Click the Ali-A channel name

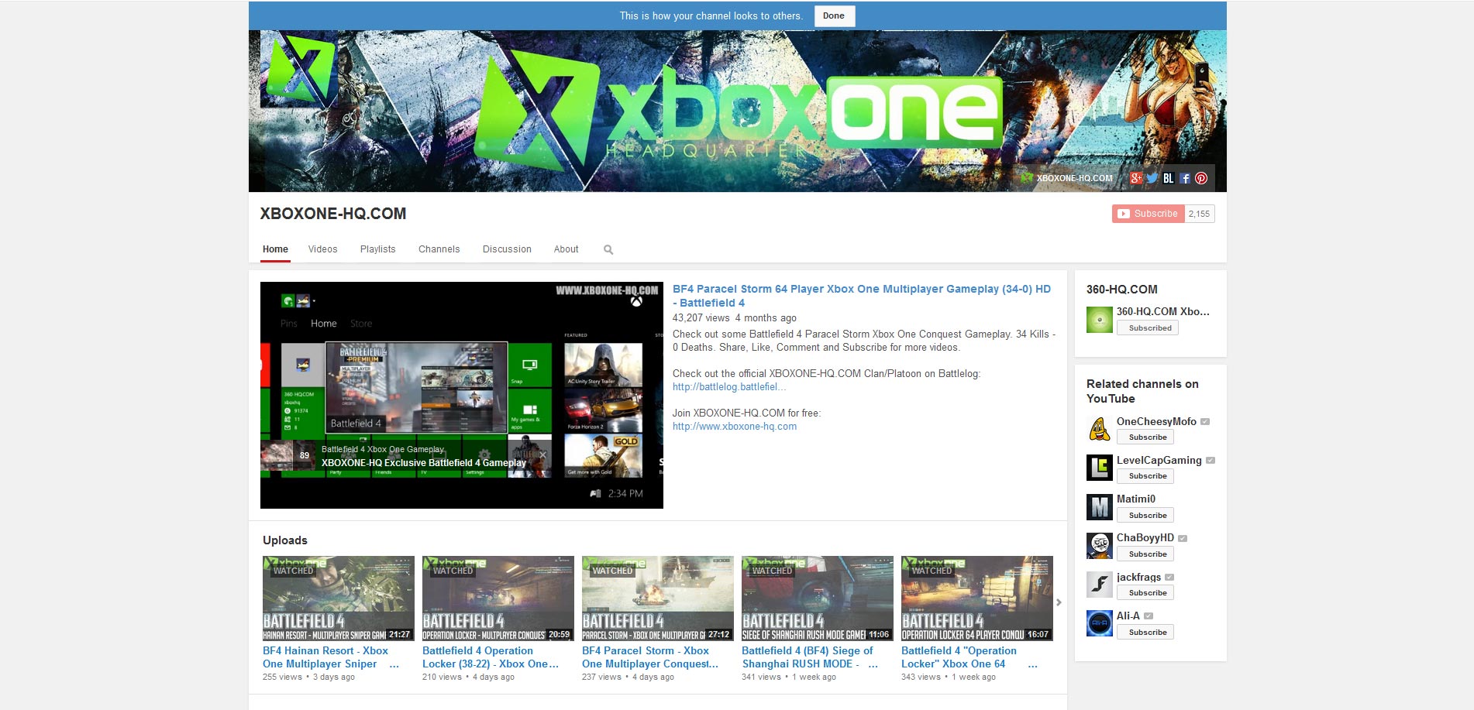[x=1128, y=616]
